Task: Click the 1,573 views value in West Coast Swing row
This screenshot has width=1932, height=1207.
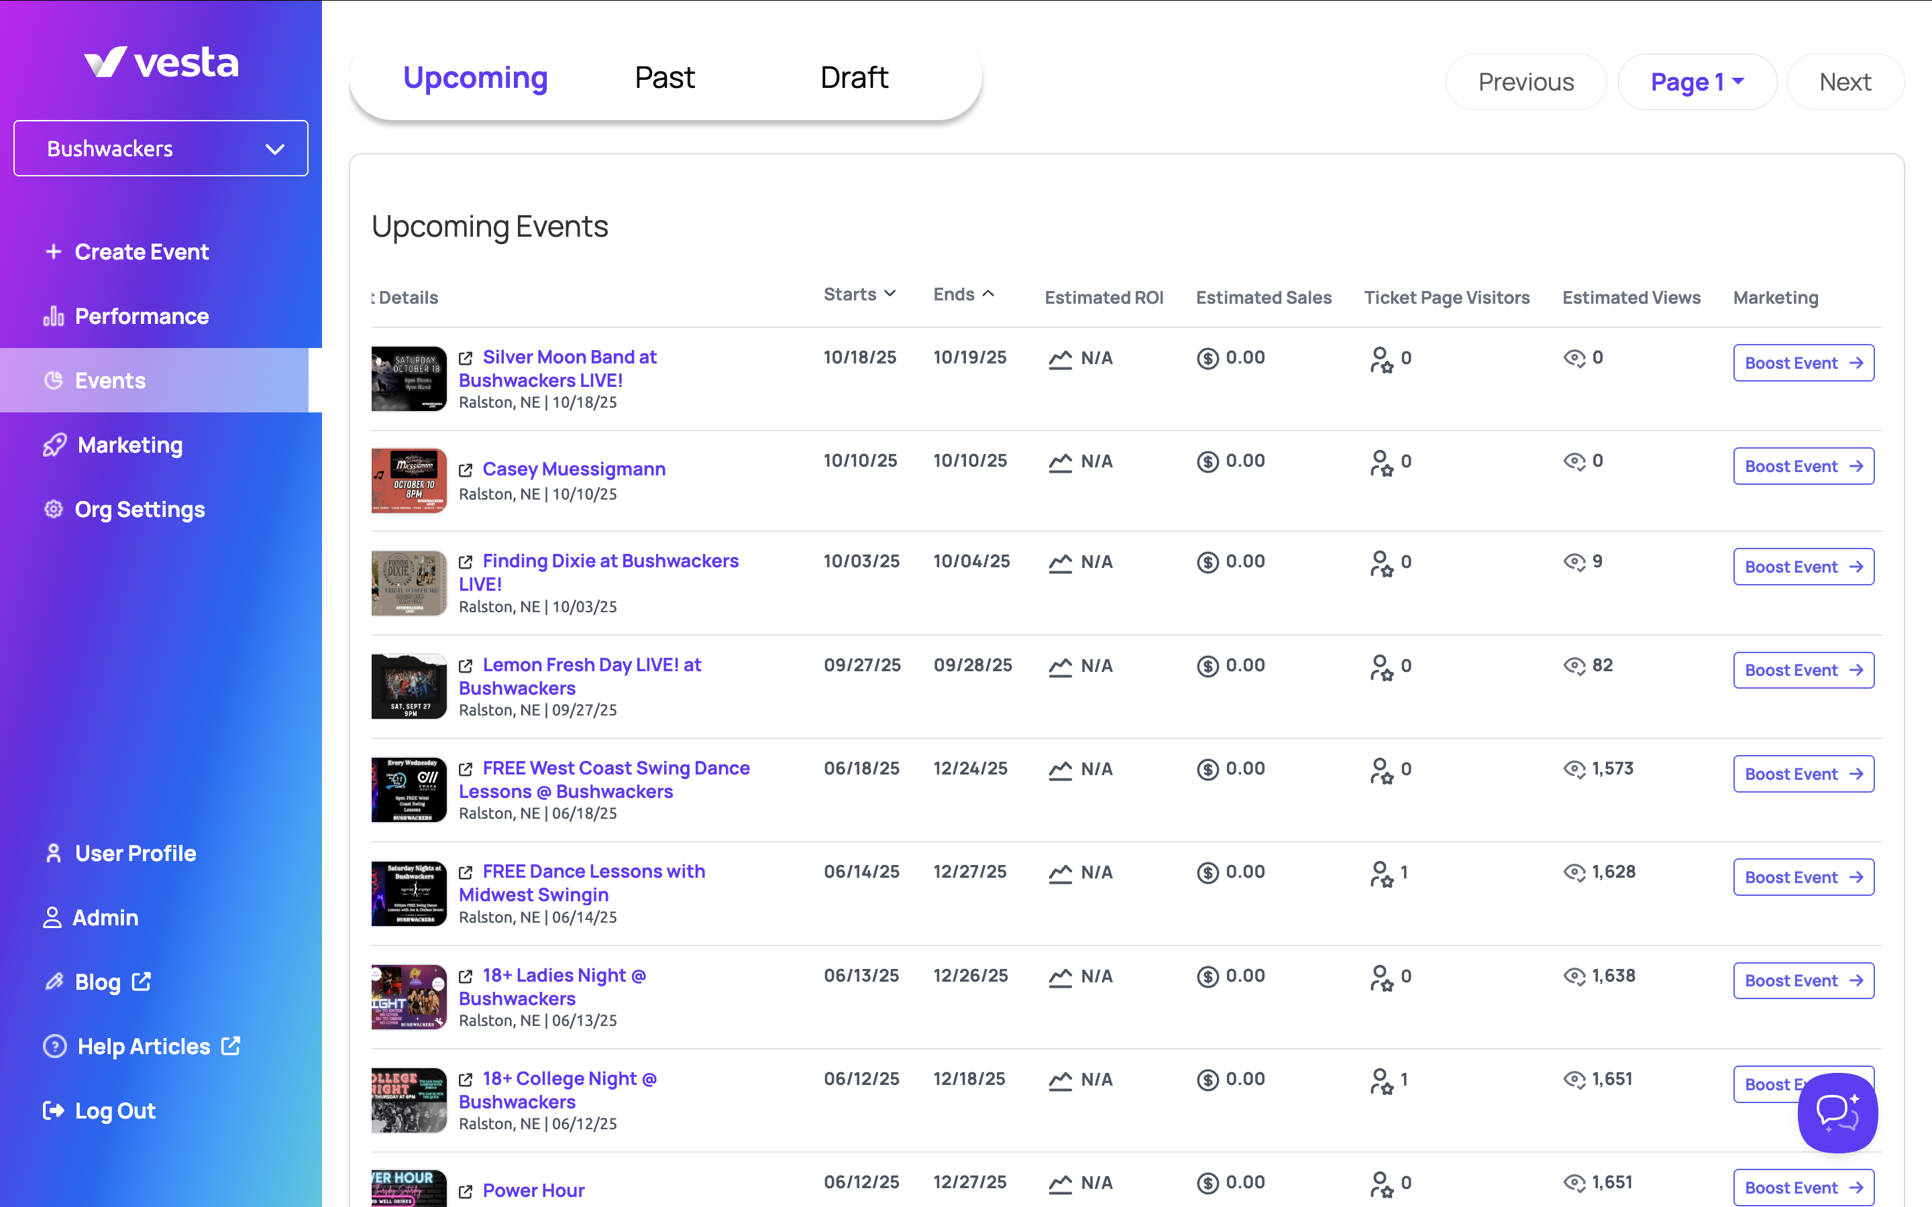Action: click(x=1613, y=768)
